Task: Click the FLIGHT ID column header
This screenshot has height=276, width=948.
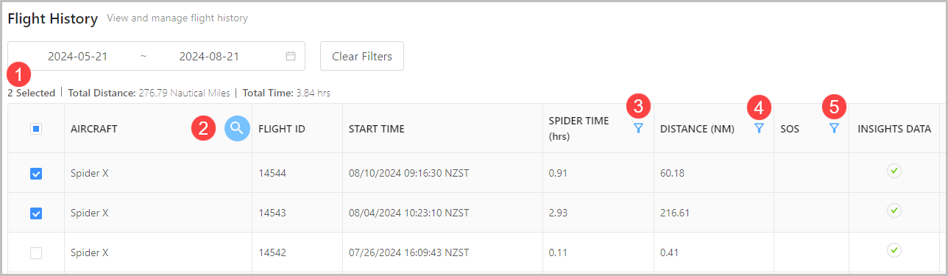Action: [282, 129]
